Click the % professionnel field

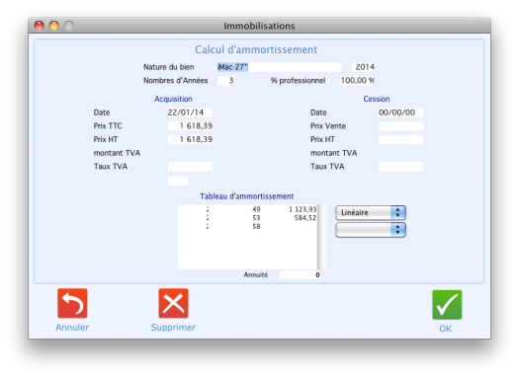(x=357, y=81)
